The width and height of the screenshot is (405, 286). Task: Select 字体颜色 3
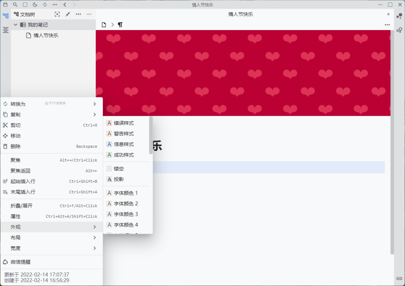tap(126, 214)
